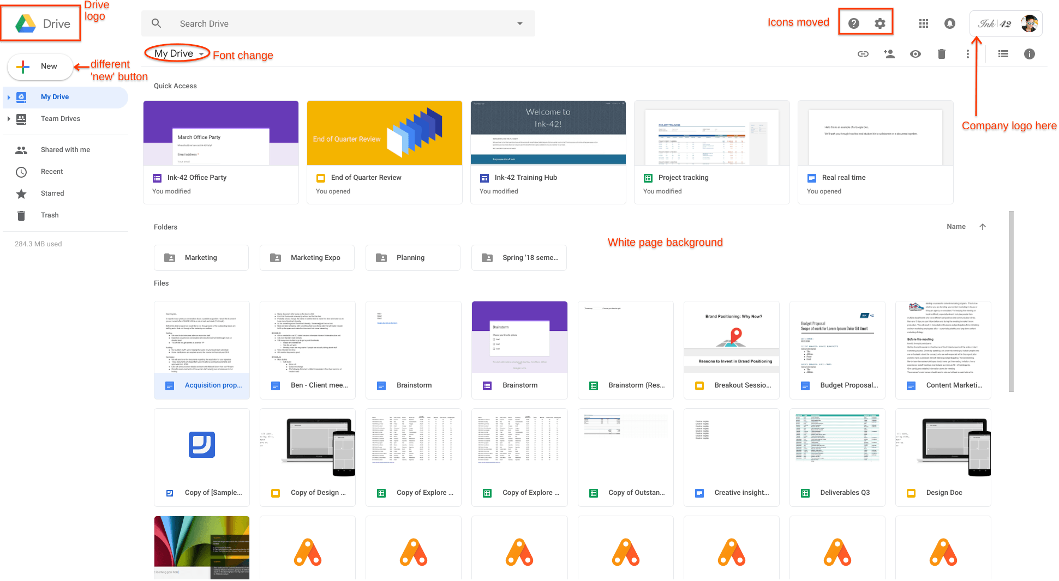Open the more actions three-dot menu

[x=968, y=54]
